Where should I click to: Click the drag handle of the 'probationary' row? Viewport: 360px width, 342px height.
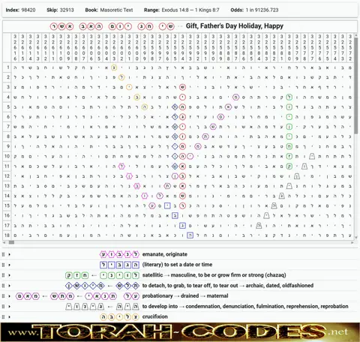[x=3, y=296]
